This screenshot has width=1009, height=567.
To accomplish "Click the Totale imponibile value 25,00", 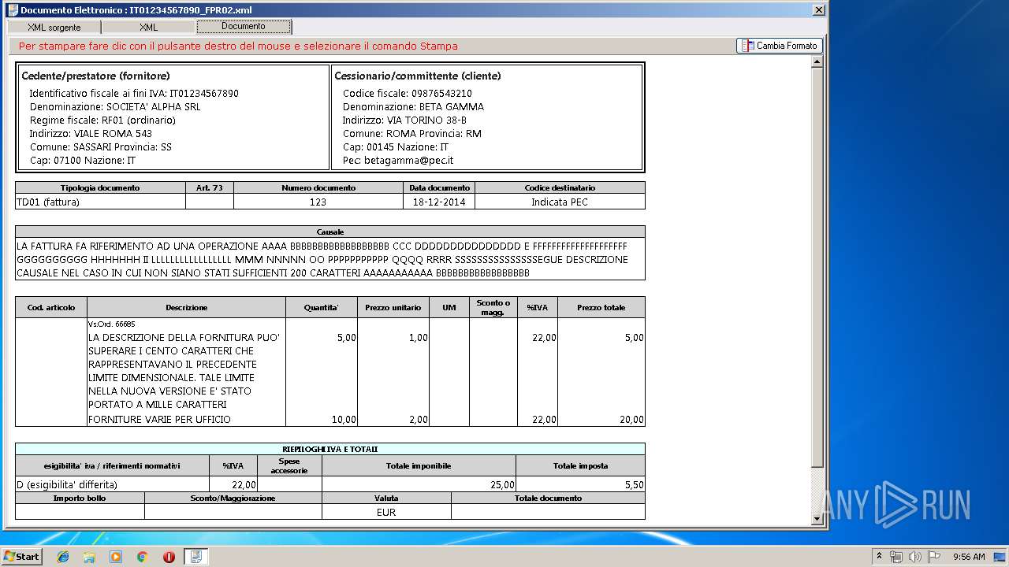I will pos(502,485).
